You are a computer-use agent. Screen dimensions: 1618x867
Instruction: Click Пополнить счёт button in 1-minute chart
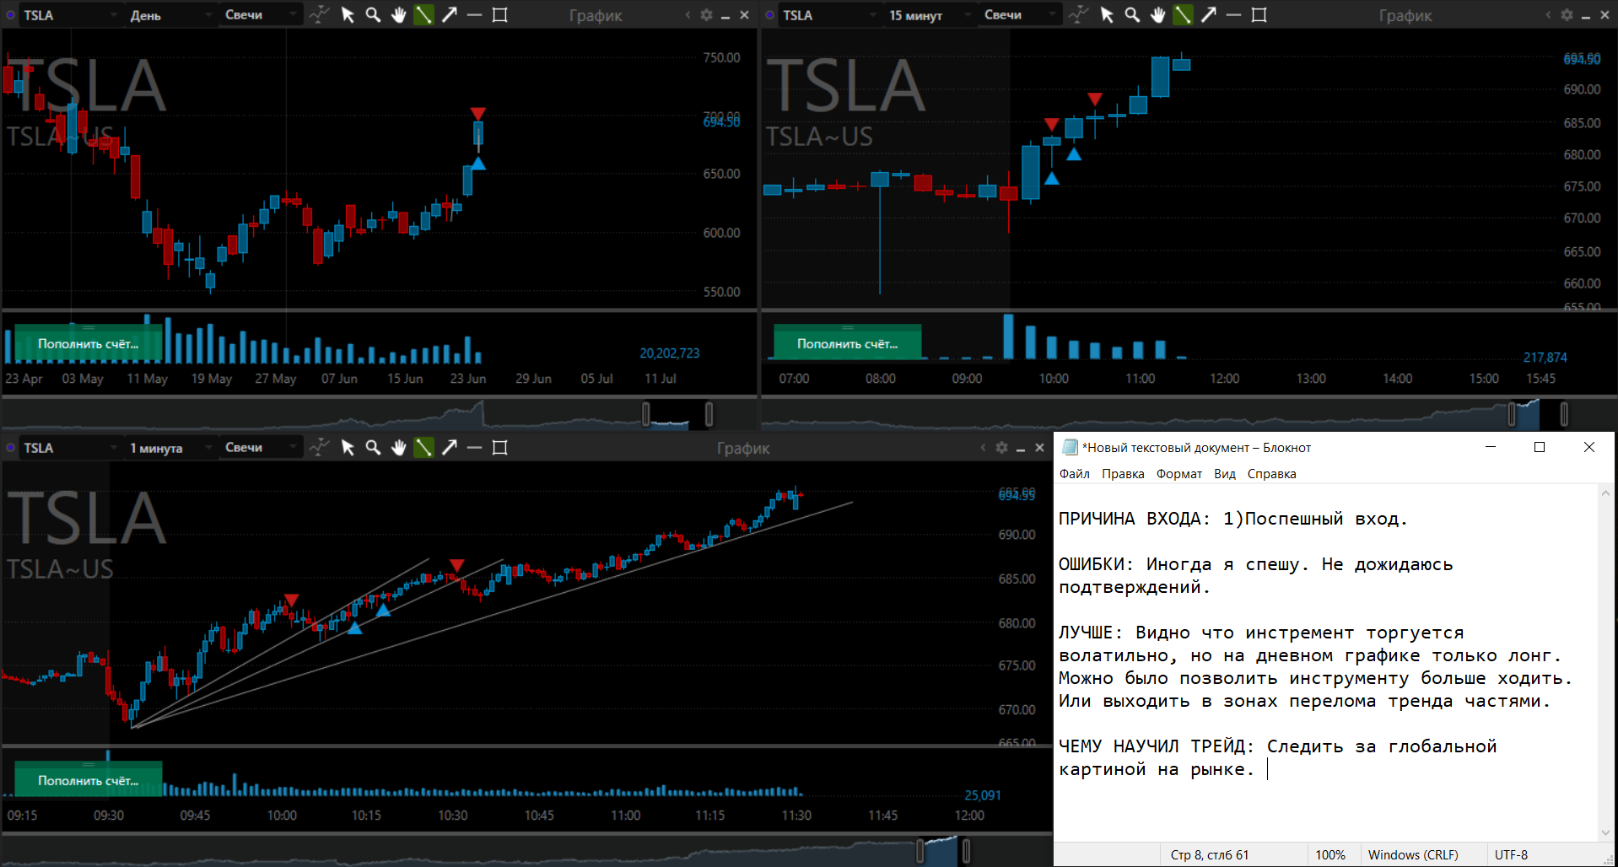coord(88,780)
